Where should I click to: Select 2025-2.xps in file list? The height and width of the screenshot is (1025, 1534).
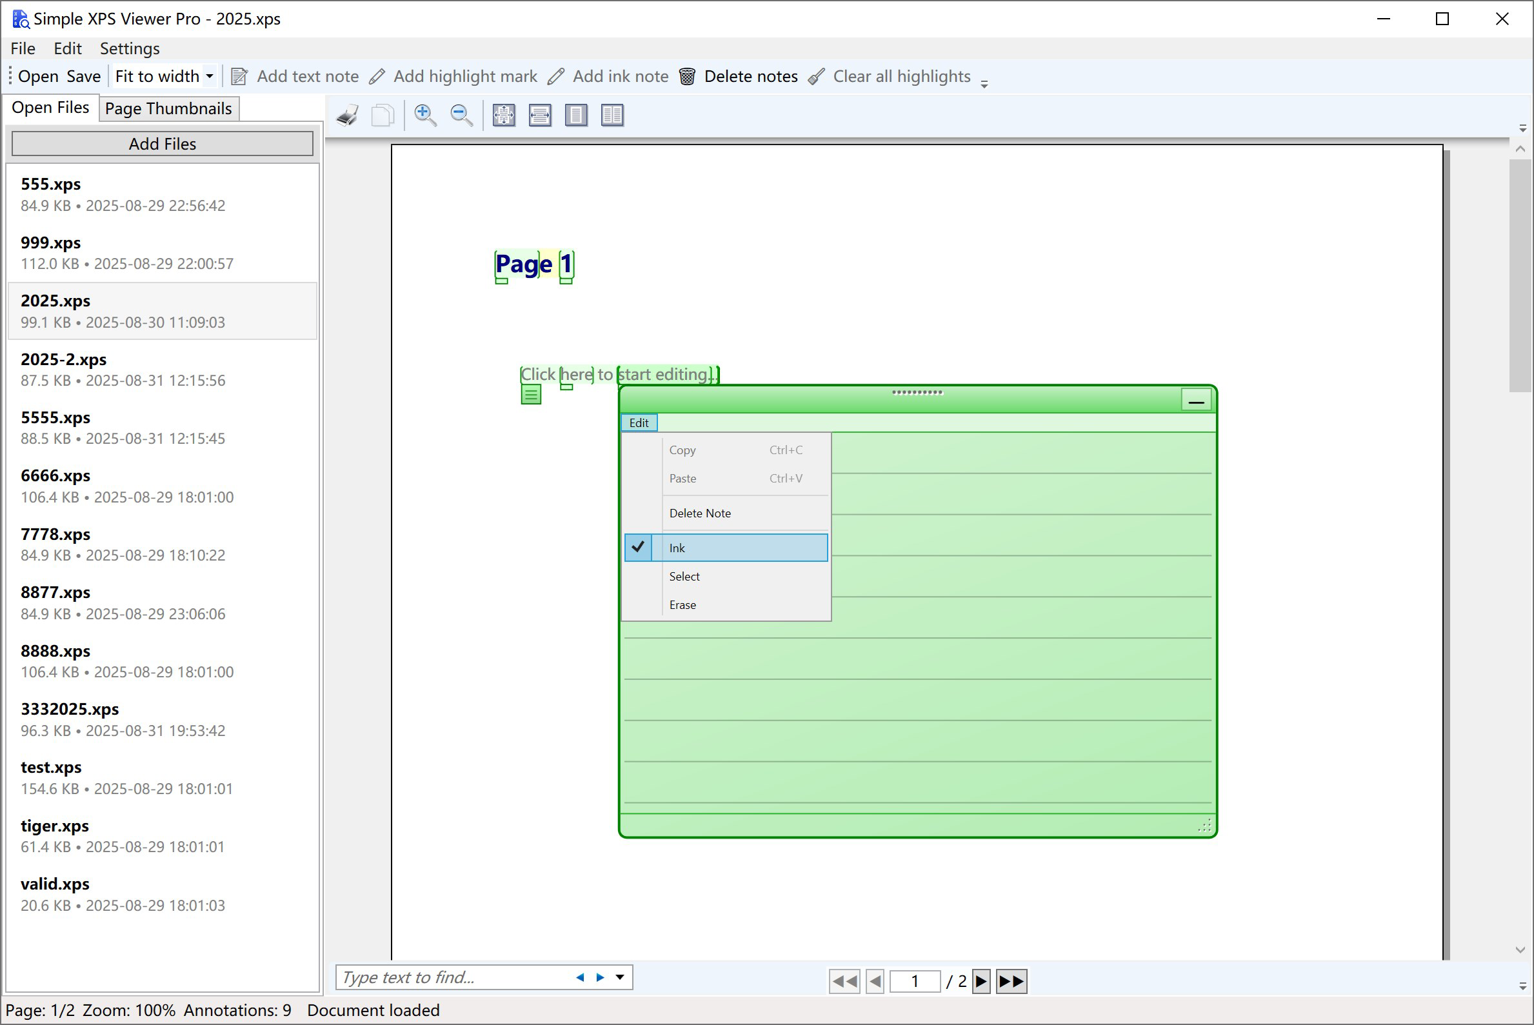(x=162, y=370)
